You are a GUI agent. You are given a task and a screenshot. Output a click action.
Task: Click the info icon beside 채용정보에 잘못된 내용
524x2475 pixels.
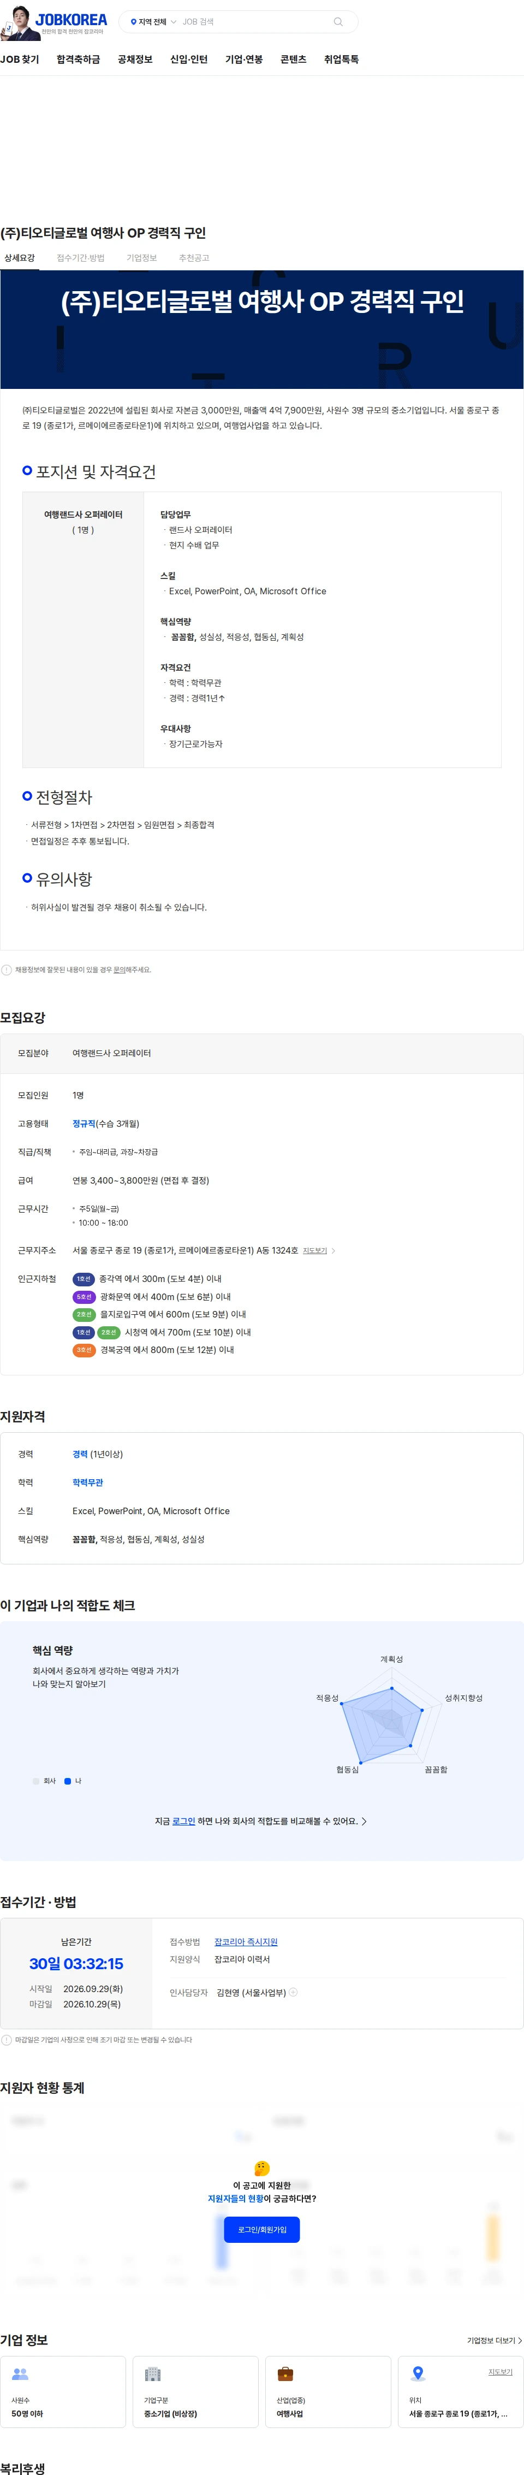(x=7, y=970)
